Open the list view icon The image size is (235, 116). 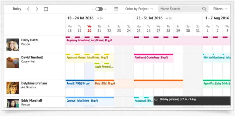click(x=116, y=9)
